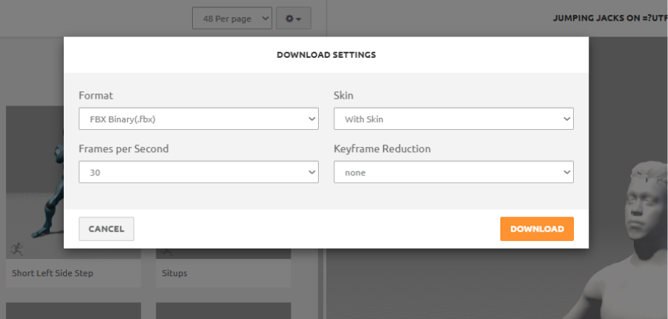Click the Keyframe Reduction label

[x=383, y=149]
